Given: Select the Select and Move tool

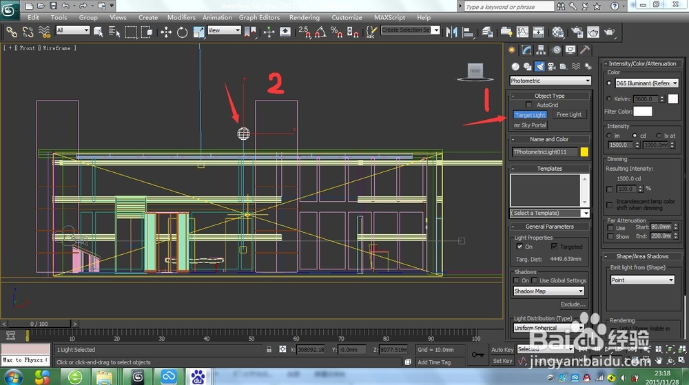Looking at the screenshot, I should 165,32.
